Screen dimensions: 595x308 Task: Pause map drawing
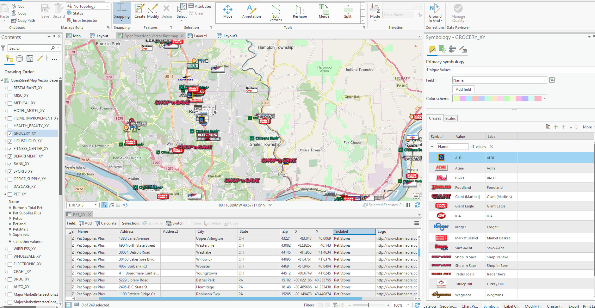point(408,205)
